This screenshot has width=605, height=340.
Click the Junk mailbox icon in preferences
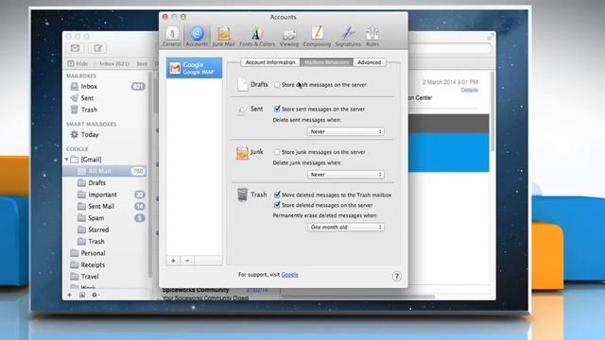click(242, 153)
